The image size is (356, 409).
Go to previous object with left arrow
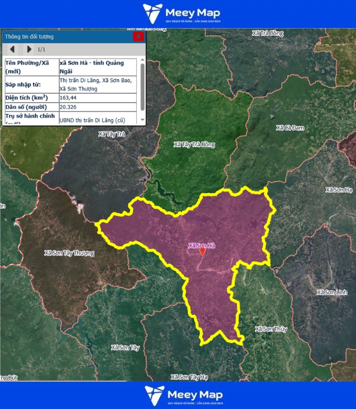(x=12, y=49)
